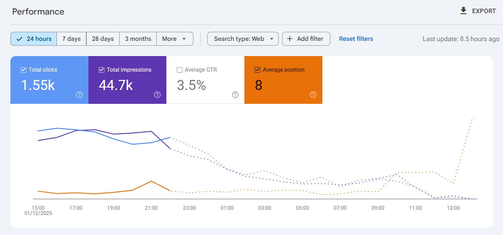This screenshot has height=235, width=503.
Task: Expand the More date range dropdown
Action: [175, 39]
